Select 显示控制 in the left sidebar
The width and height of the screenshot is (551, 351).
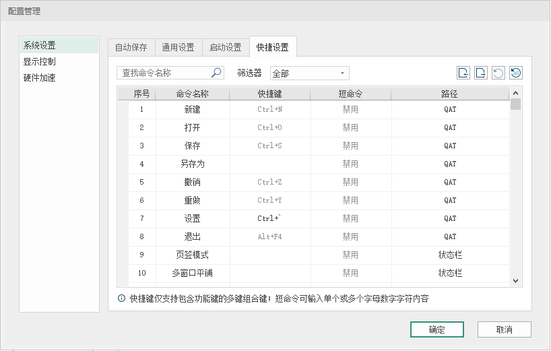[x=40, y=62]
